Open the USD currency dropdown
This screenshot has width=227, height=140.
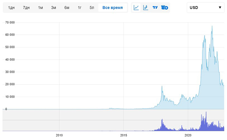(x=206, y=8)
